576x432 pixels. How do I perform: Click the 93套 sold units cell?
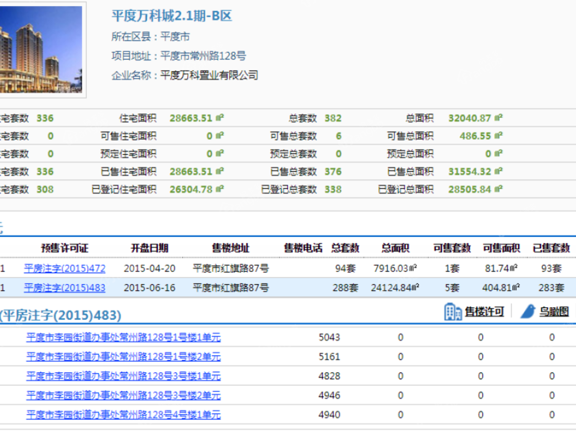pyautogui.click(x=552, y=269)
